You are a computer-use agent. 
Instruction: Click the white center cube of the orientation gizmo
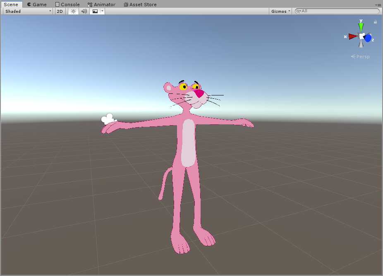[x=361, y=36]
